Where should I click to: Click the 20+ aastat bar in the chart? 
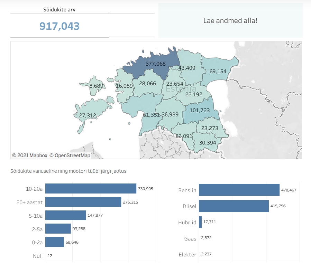click(82, 202)
